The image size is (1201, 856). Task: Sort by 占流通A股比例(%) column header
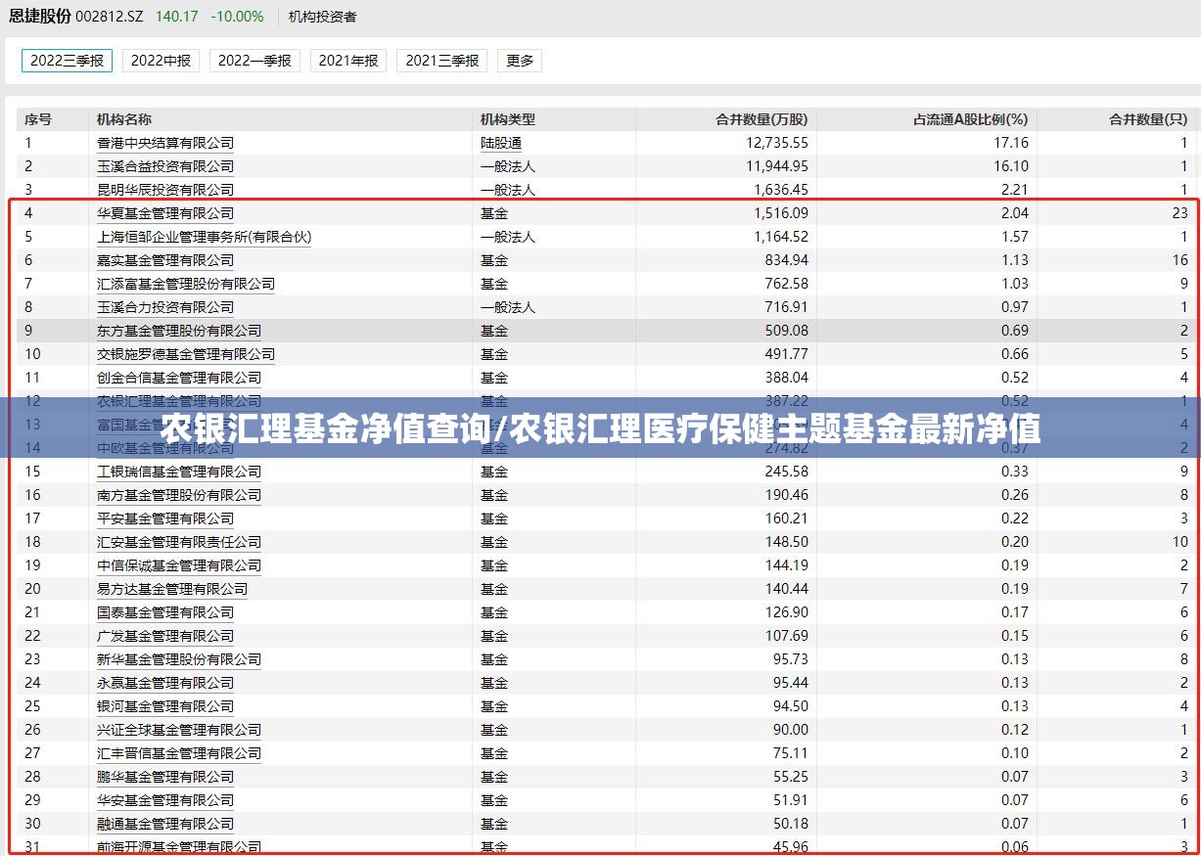pyautogui.click(x=971, y=119)
